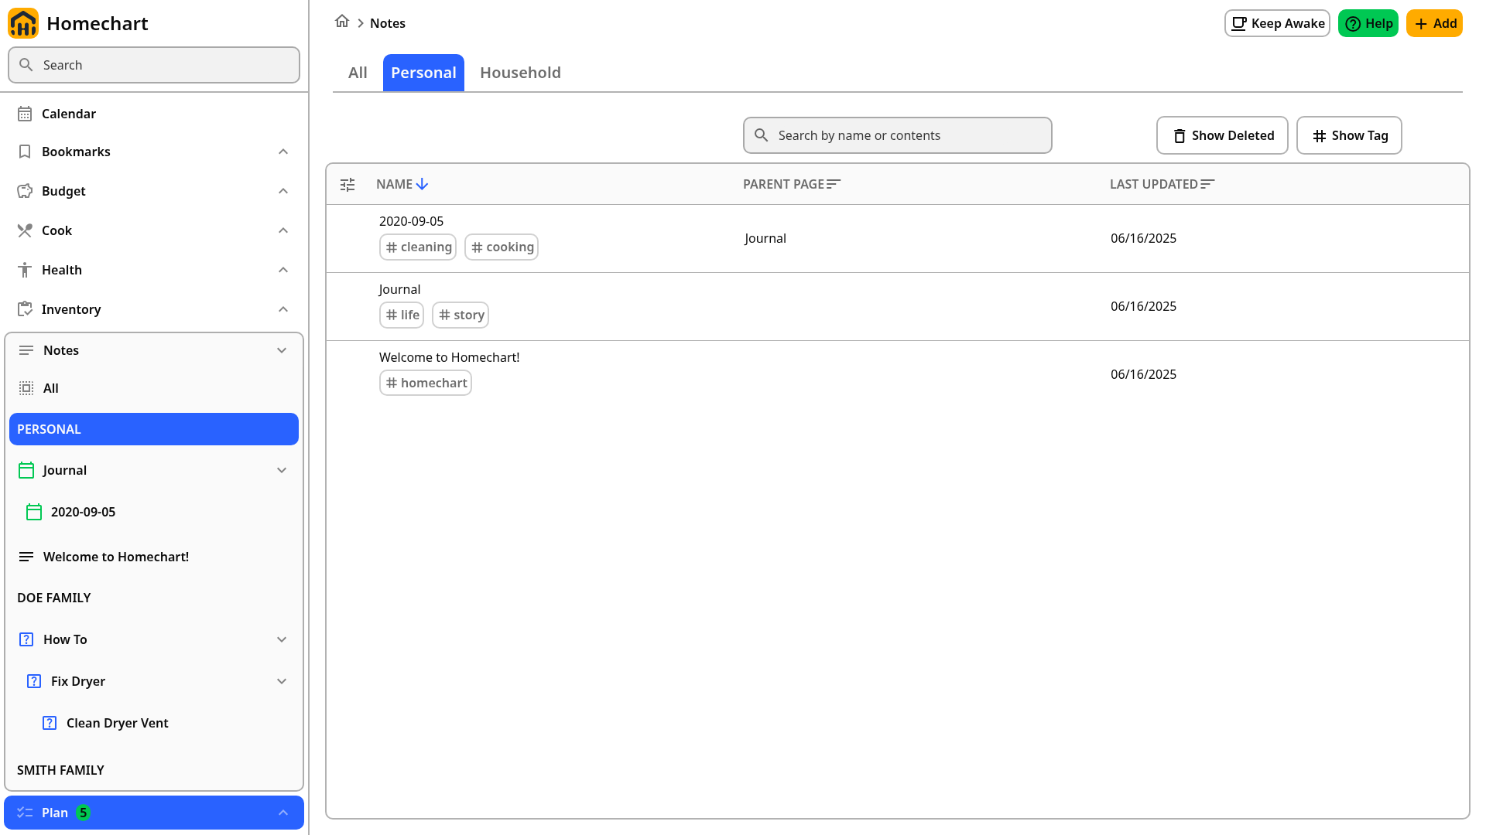
Task: Expand the Bookmarks sidebar section
Action: (x=283, y=152)
